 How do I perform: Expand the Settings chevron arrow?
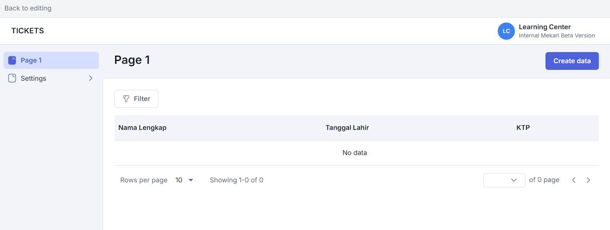(x=91, y=78)
